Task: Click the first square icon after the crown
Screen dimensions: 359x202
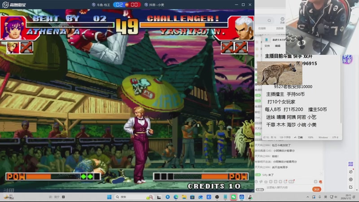Action: (271, 182)
